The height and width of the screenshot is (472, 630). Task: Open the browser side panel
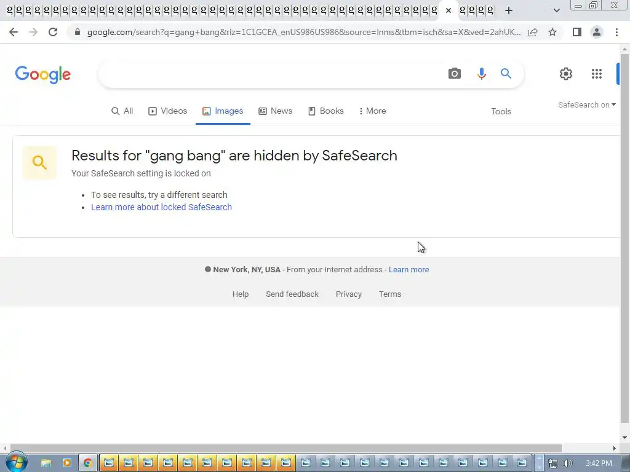(577, 32)
